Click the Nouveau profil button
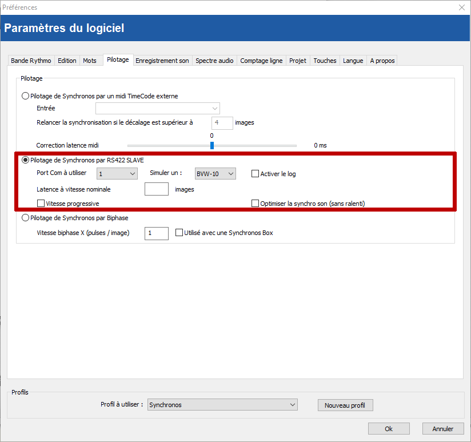 [345, 405]
